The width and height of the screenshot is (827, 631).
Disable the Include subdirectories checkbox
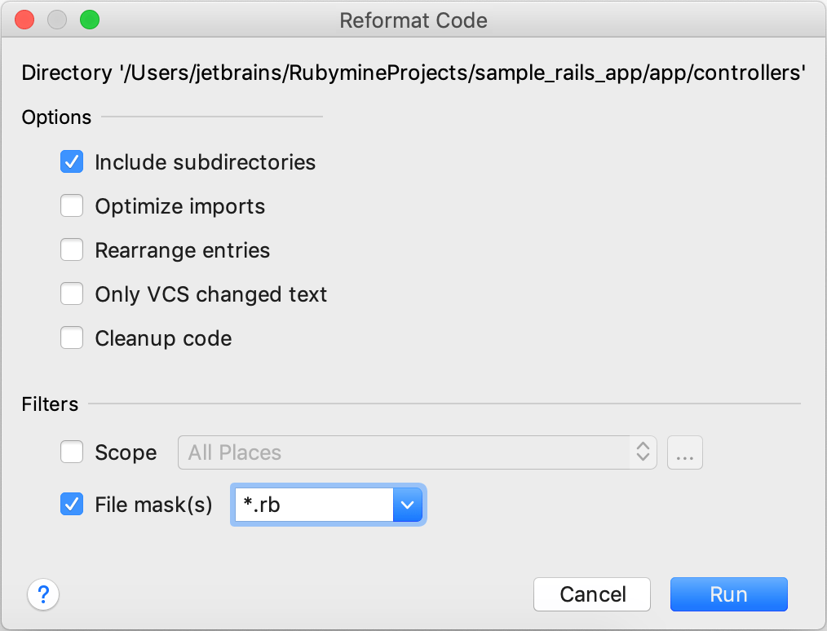pos(72,161)
